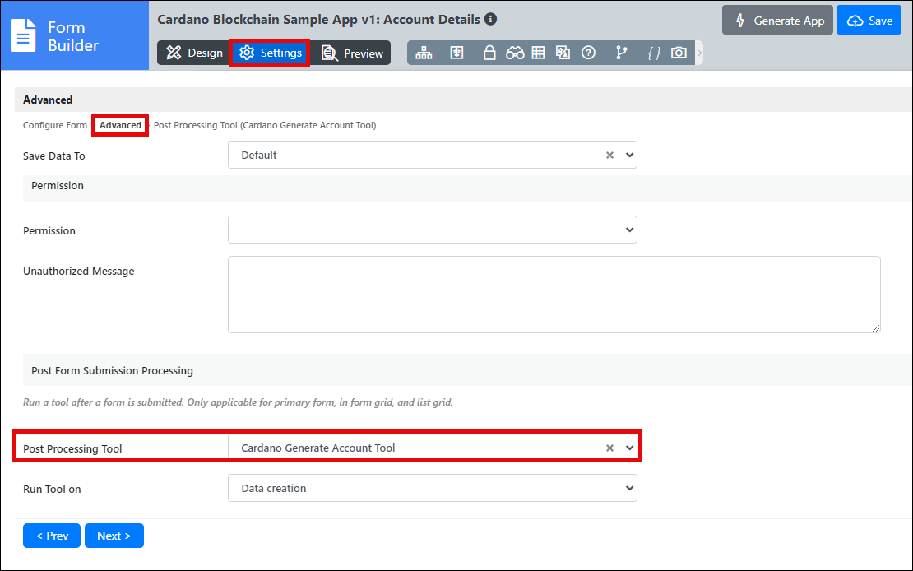Screen dimensions: 913x571
Task: Switch to the Settings tab
Action: coord(270,53)
